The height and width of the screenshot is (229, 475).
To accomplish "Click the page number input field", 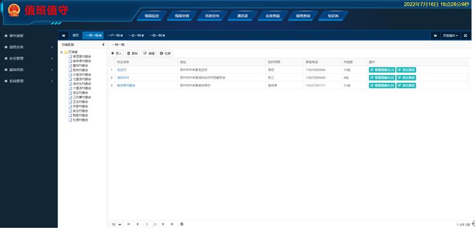I will coord(148,224).
